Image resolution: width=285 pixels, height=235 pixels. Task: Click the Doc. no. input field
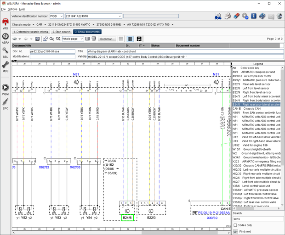tap(52, 51)
